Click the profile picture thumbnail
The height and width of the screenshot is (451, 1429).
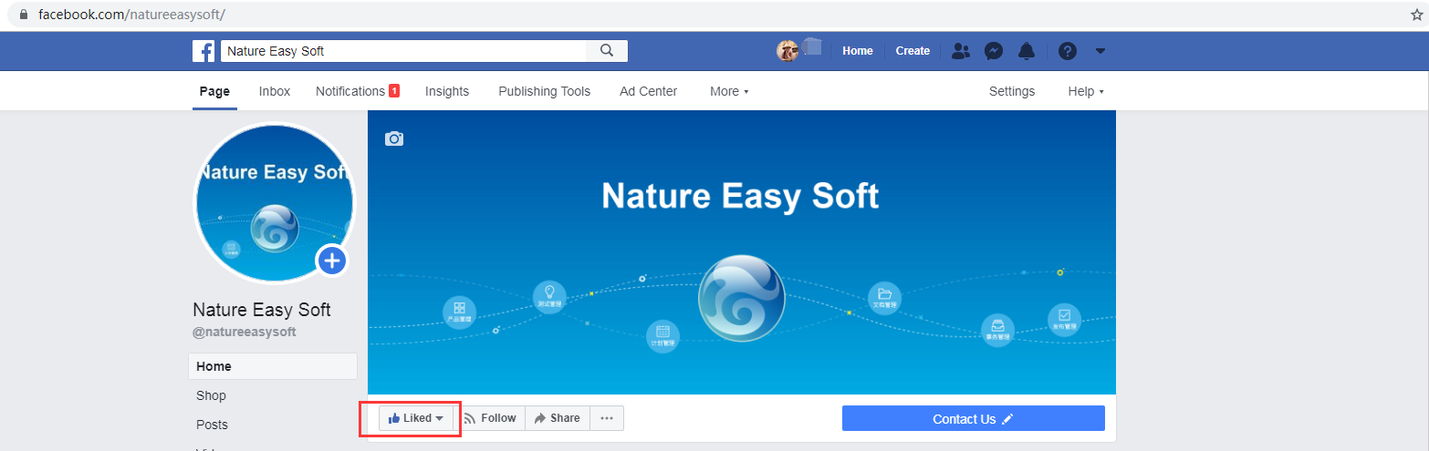[x=274, y=202]
